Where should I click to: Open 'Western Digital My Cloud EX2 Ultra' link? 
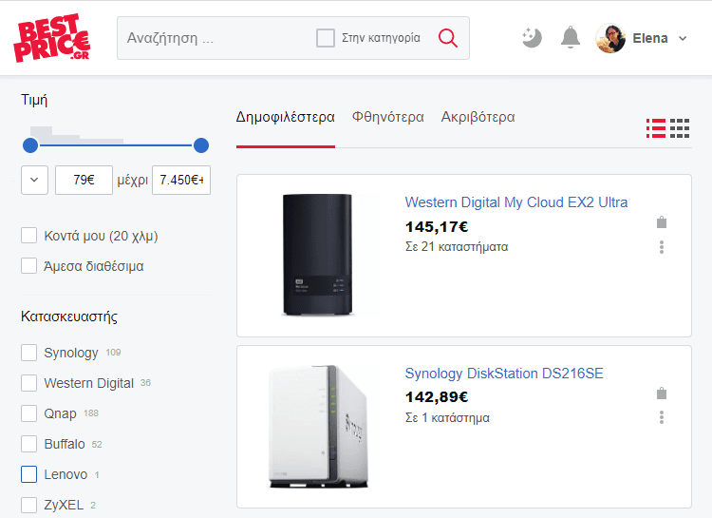[516, 202]
